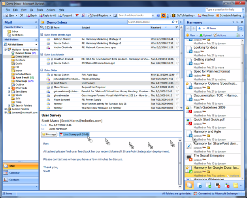
Task: Click the Harmony sort icon
Action: tap(238, 35)
